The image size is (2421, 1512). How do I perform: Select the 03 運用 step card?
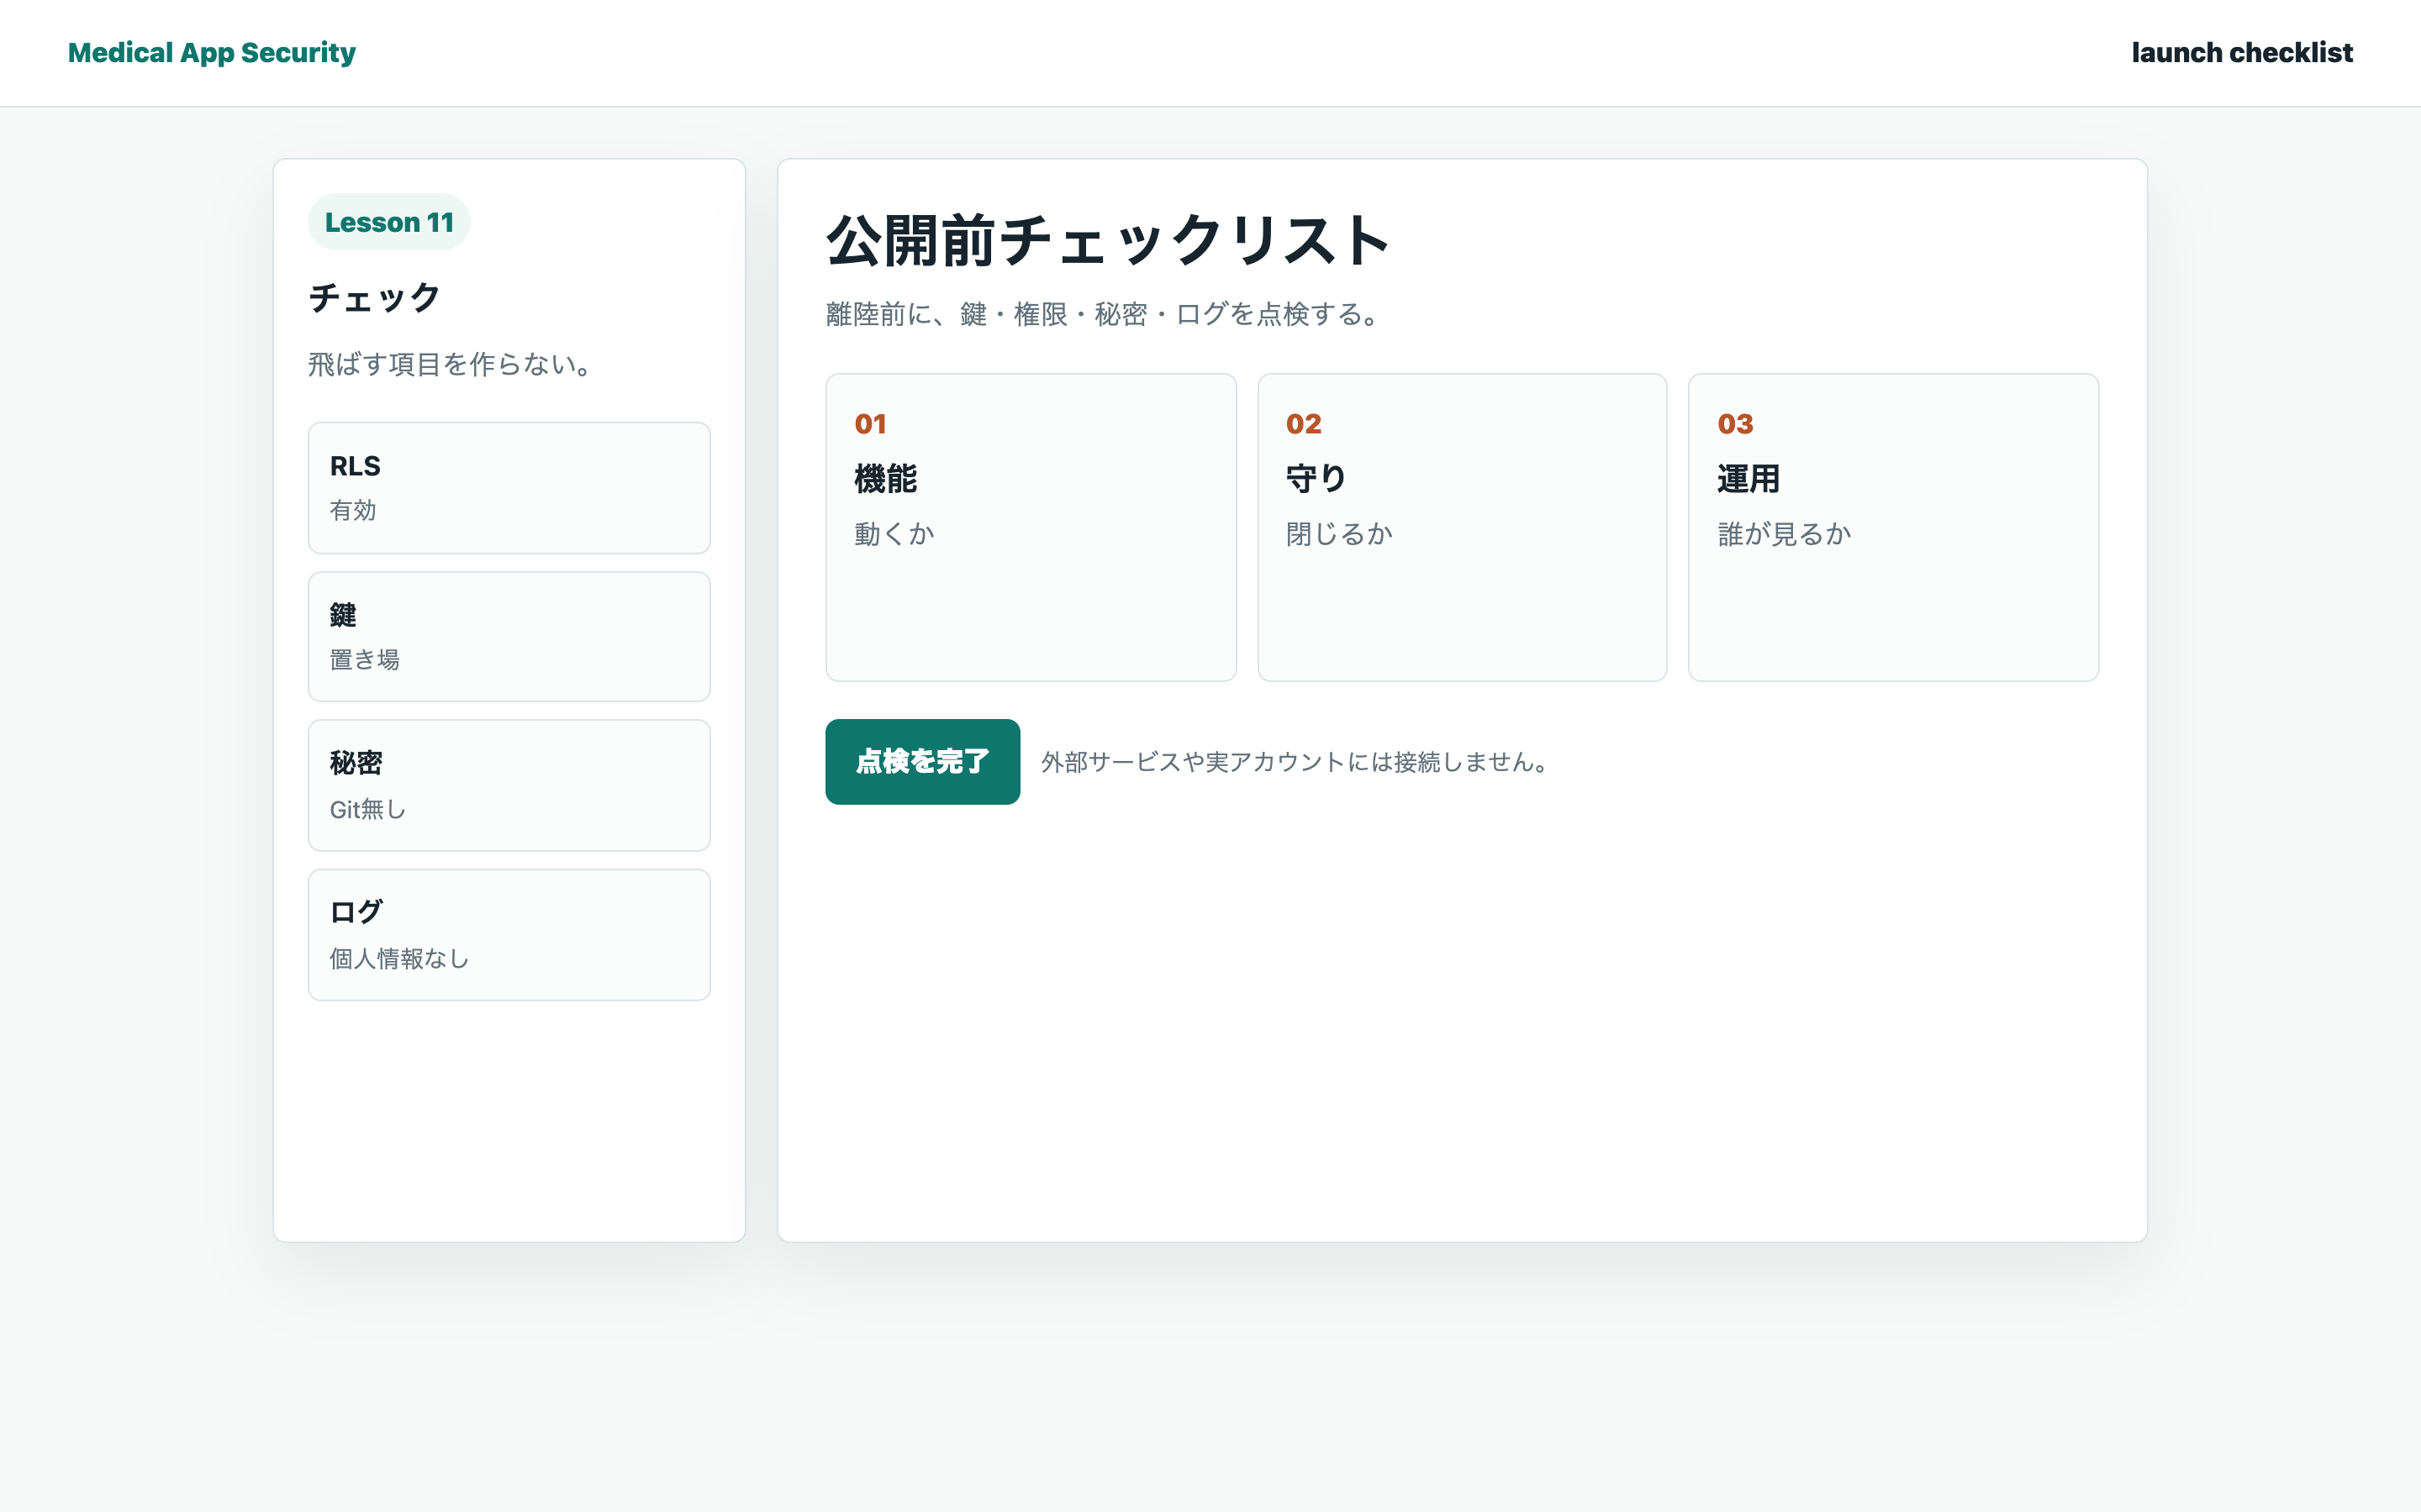[1893, 528]
